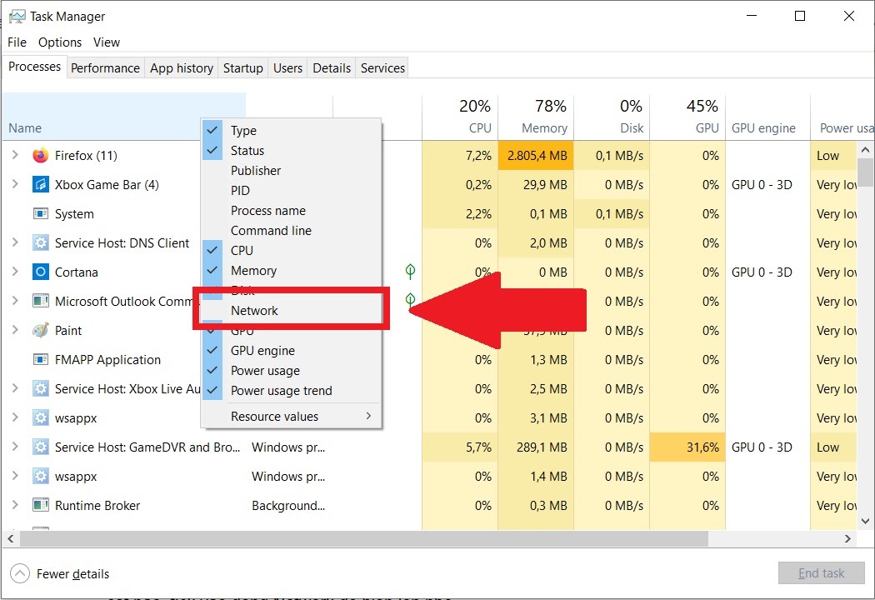Enable the PID column
The width and height of the screenshot is (875, 600).
coord(291,190)
